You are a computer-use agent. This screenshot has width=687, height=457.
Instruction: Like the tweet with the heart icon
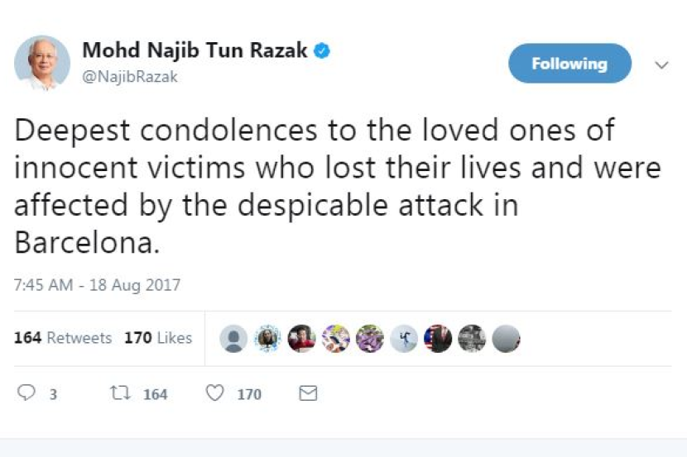point(214,393)
